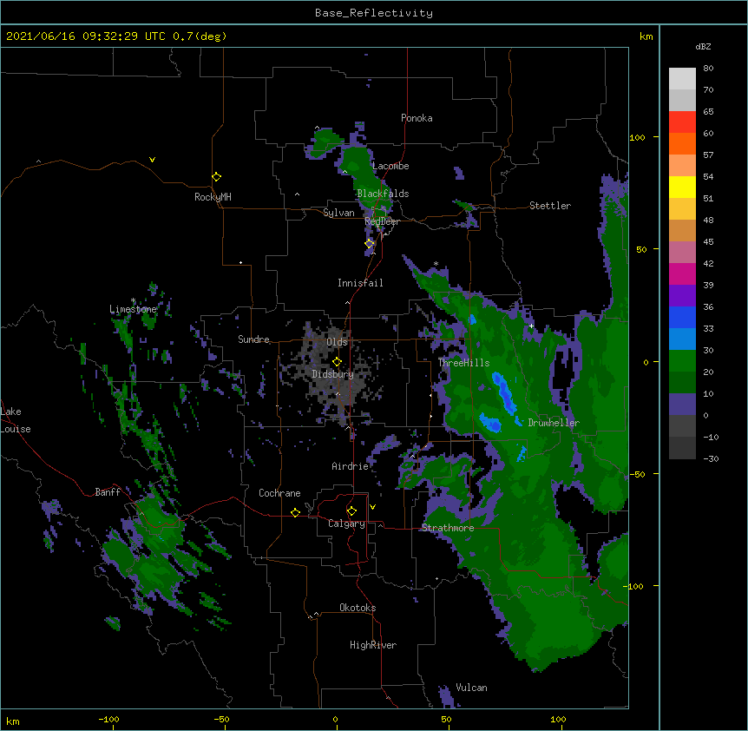
Task: Select the Strathmore label
Action: pyautogui.click(x=448, y=528)
